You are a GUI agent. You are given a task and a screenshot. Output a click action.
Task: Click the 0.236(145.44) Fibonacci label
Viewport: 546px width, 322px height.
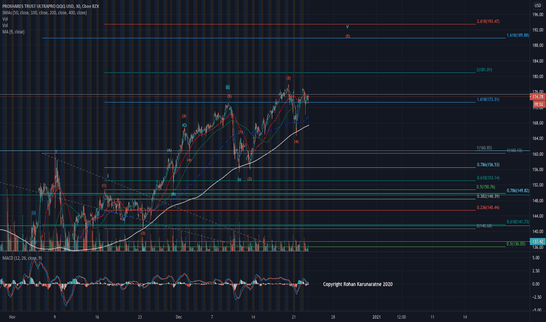coord(488,207)
